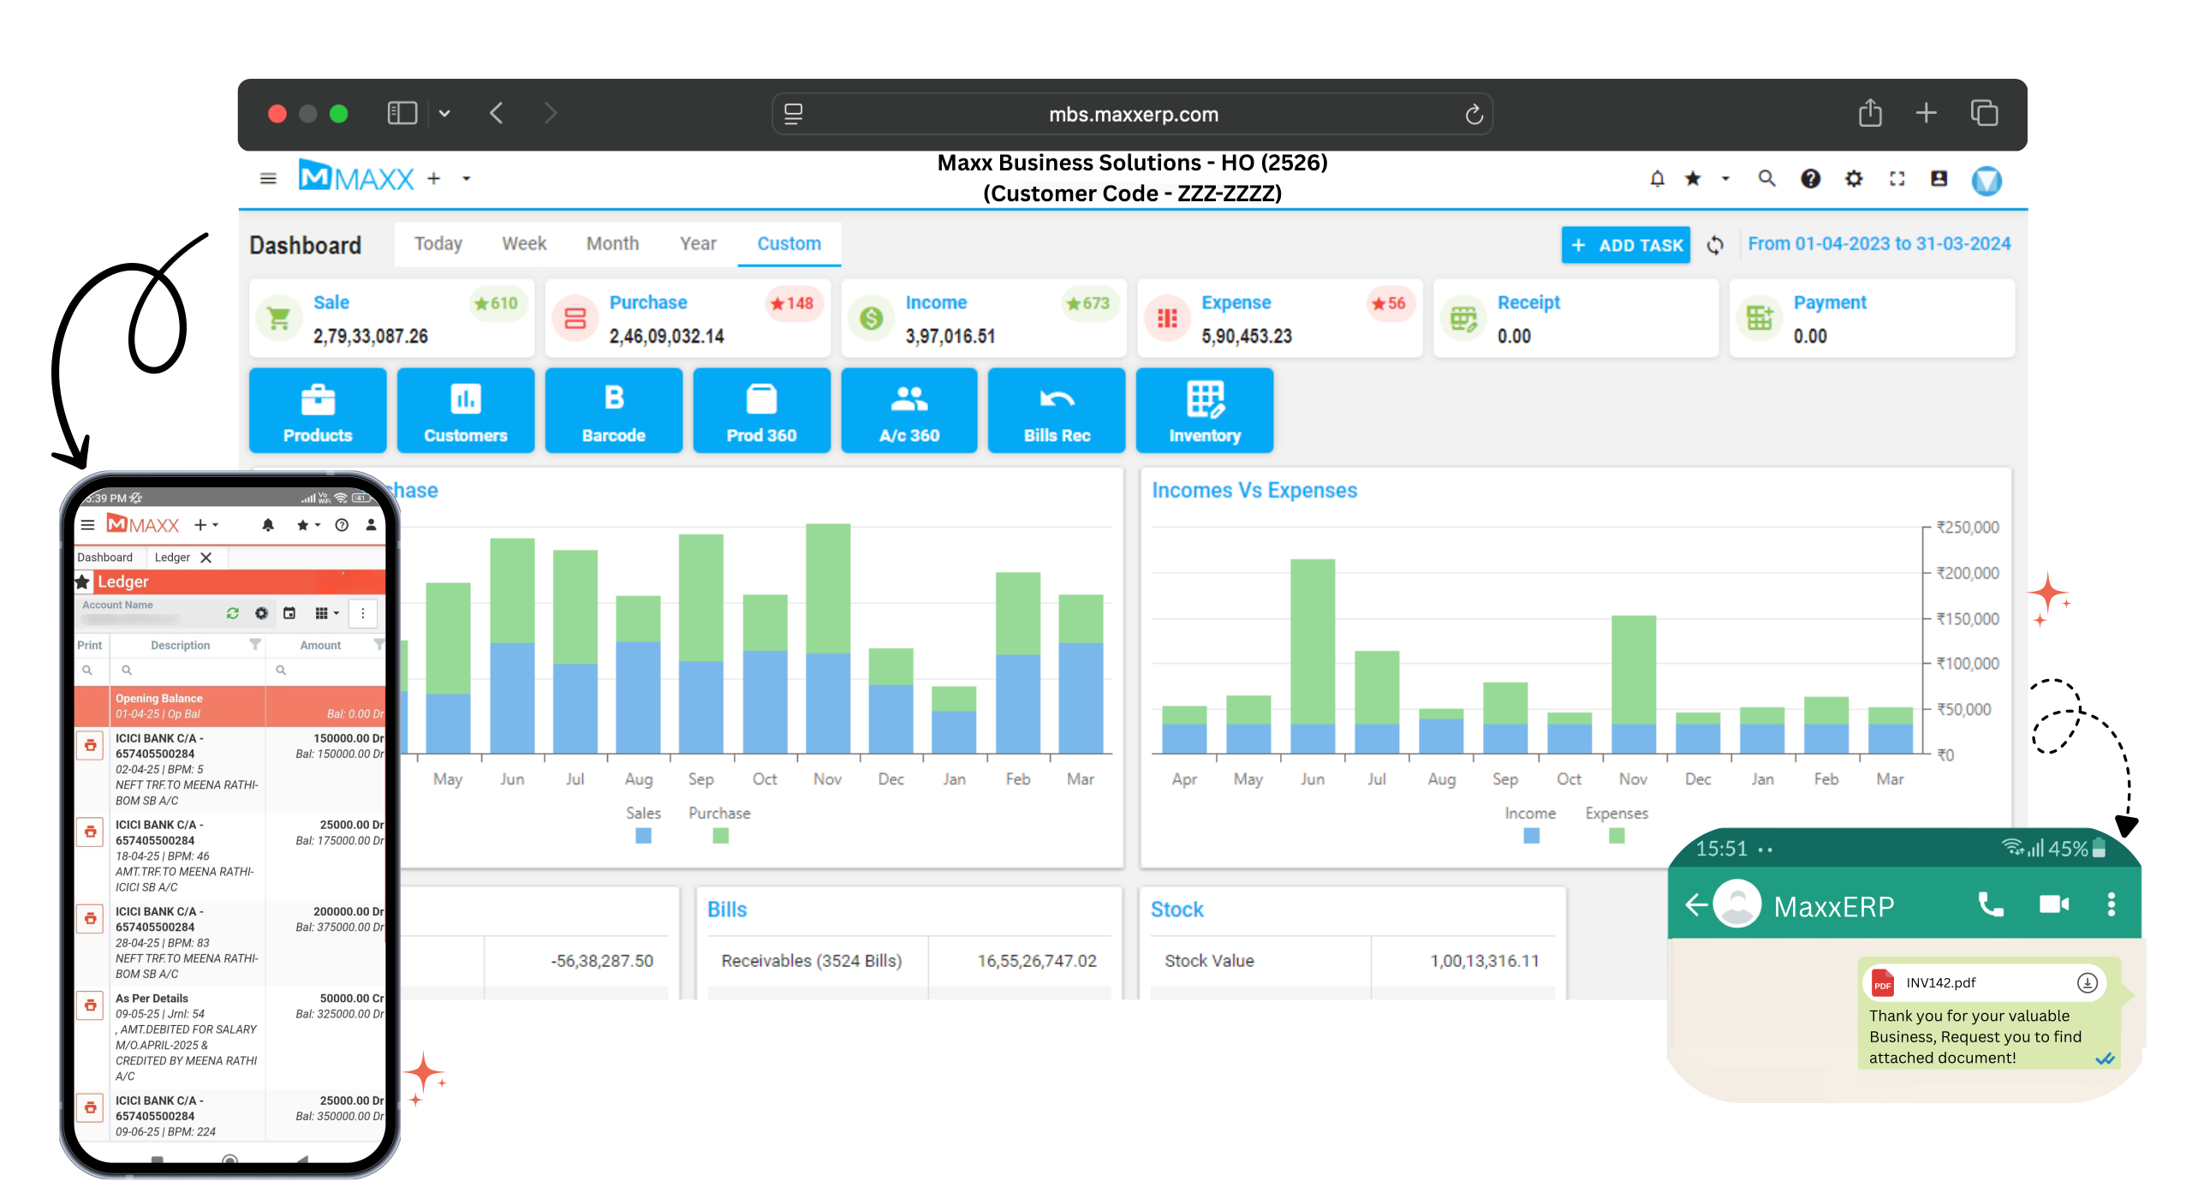Open hamburger menu beside Maxx logo
This screenshot has width=2192, height=1199.
268,179
